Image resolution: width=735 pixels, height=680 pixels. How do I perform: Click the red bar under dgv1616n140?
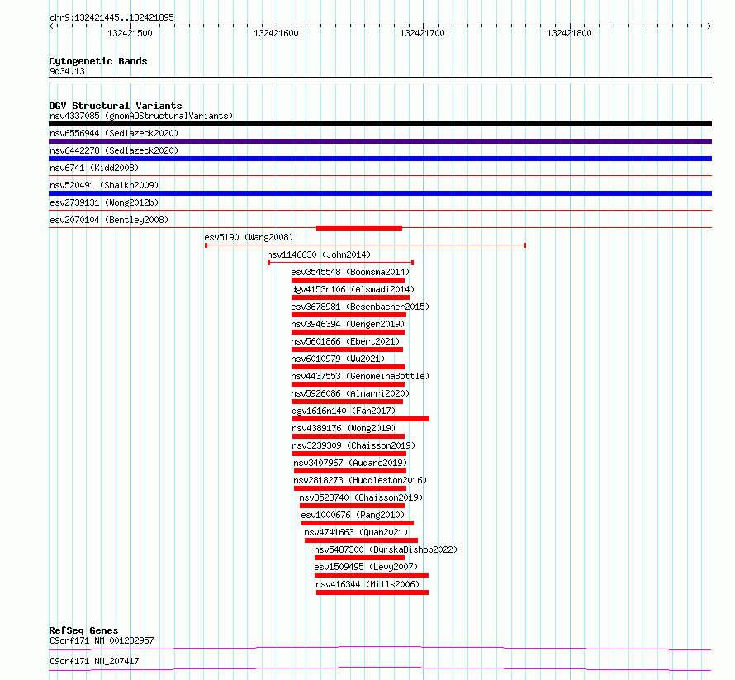[x=360, y=419]
